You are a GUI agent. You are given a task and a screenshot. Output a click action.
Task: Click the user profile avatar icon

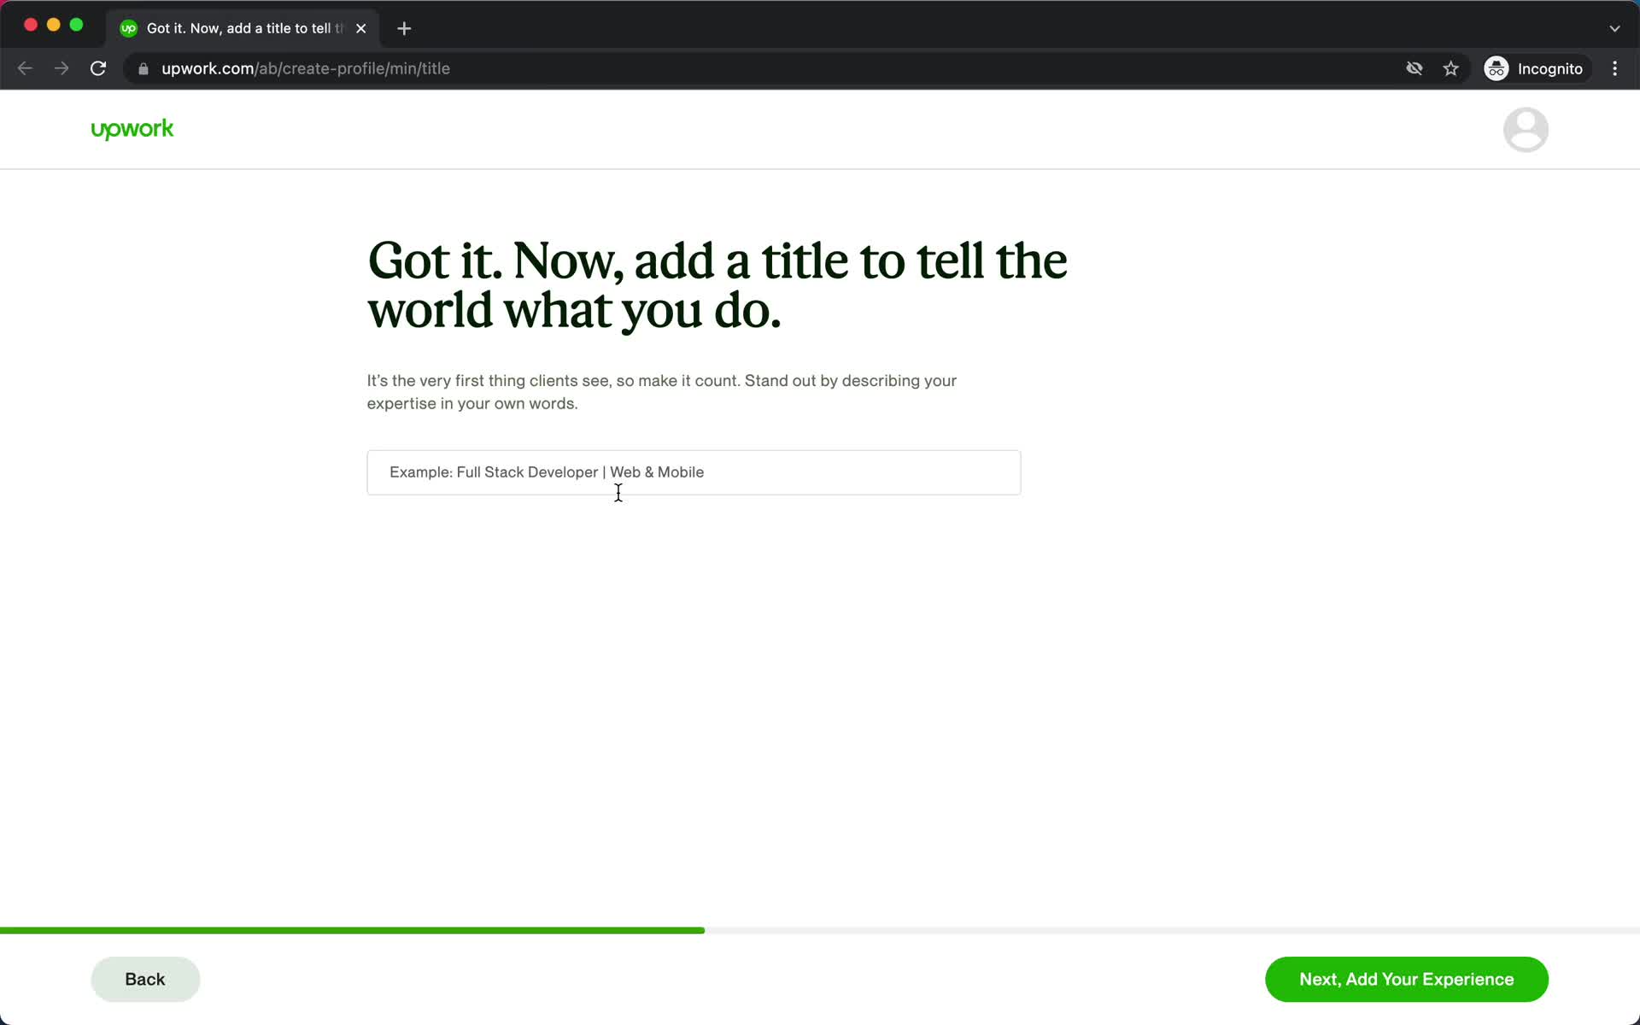tap(1525, 129)
